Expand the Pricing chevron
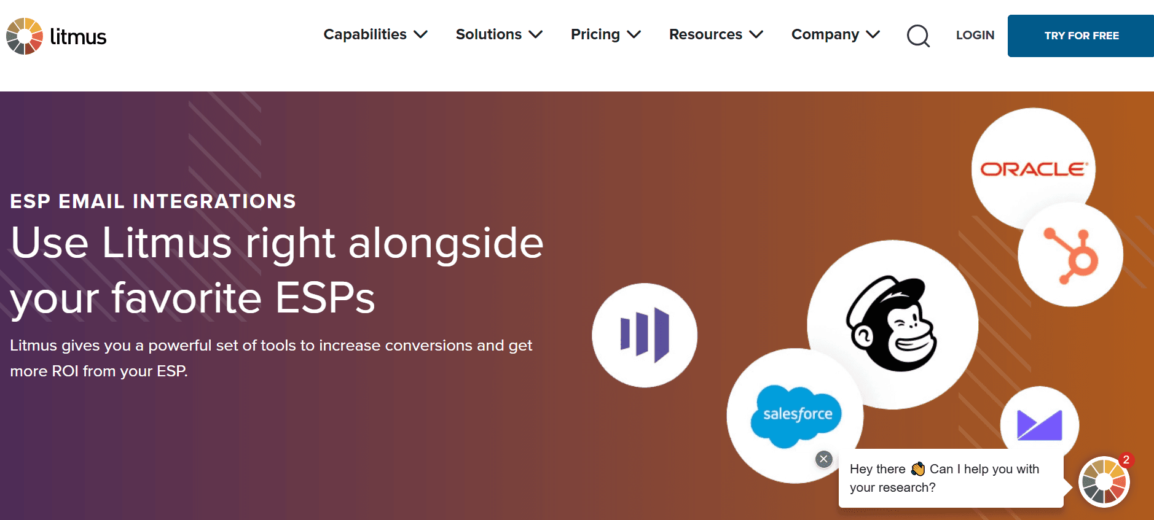 point(634,34)
